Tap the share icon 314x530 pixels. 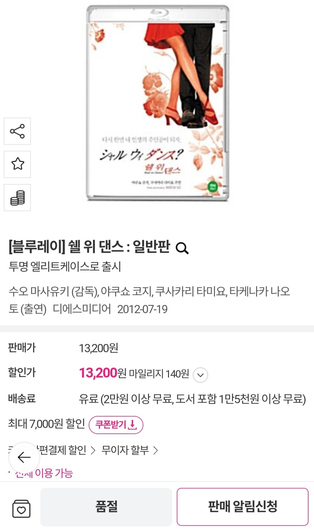pyautogui.click(x=17, y=131)
